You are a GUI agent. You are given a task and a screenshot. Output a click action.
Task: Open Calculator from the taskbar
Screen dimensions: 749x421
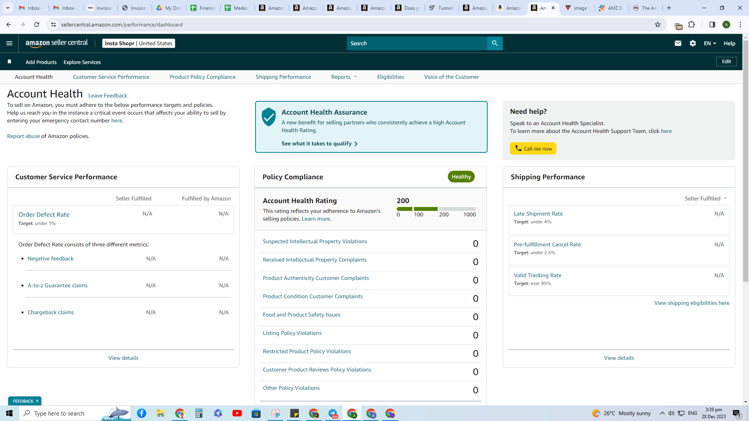[x=199, y=413]
